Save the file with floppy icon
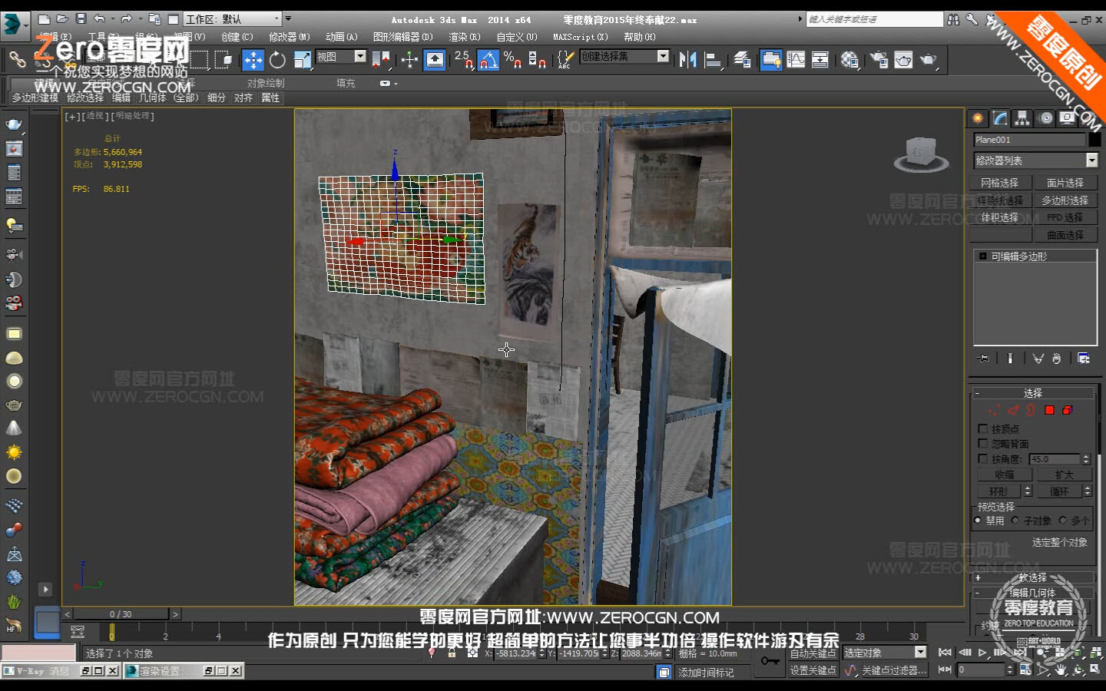 tap(81, 18)
